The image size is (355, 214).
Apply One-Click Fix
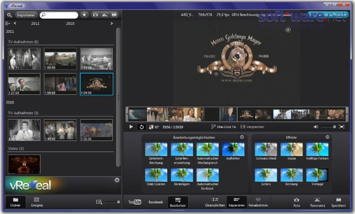pos(224,127)
